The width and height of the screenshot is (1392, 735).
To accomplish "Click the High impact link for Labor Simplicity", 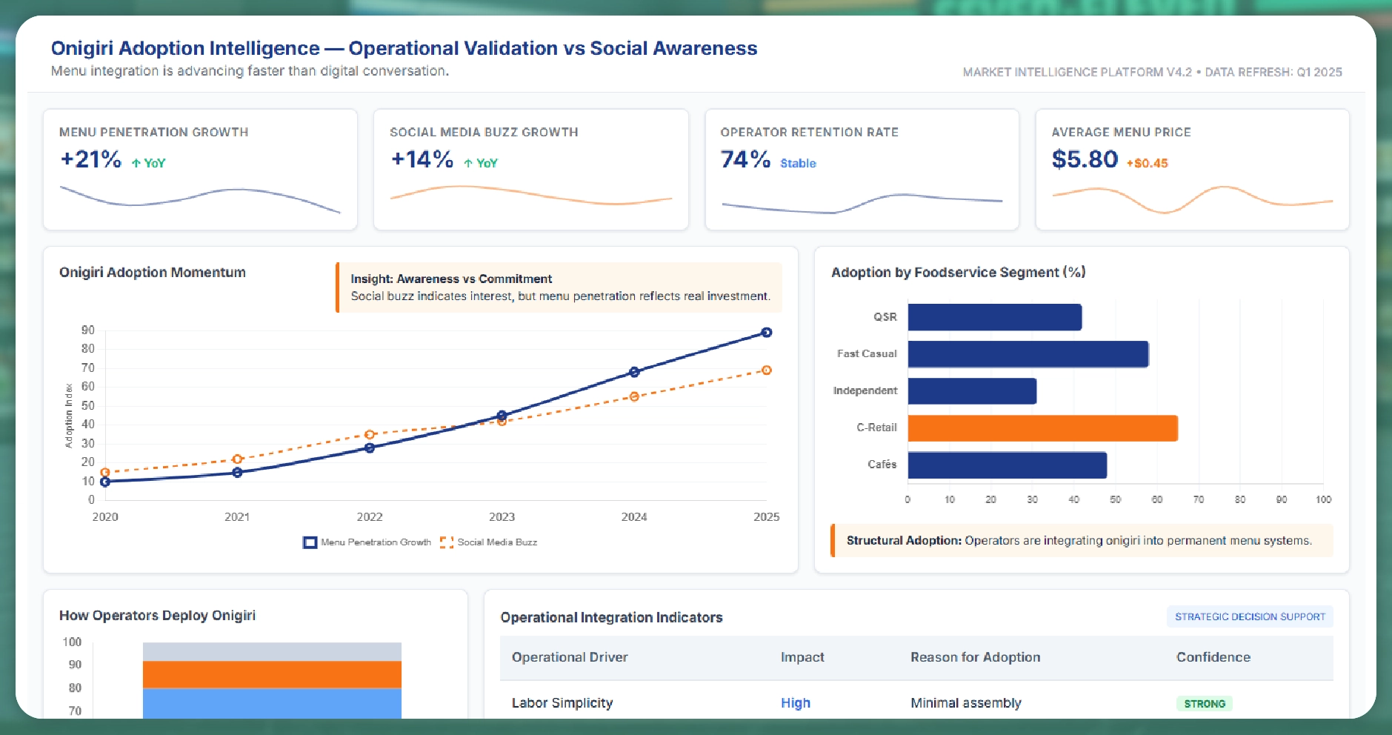I will point(795,703).
